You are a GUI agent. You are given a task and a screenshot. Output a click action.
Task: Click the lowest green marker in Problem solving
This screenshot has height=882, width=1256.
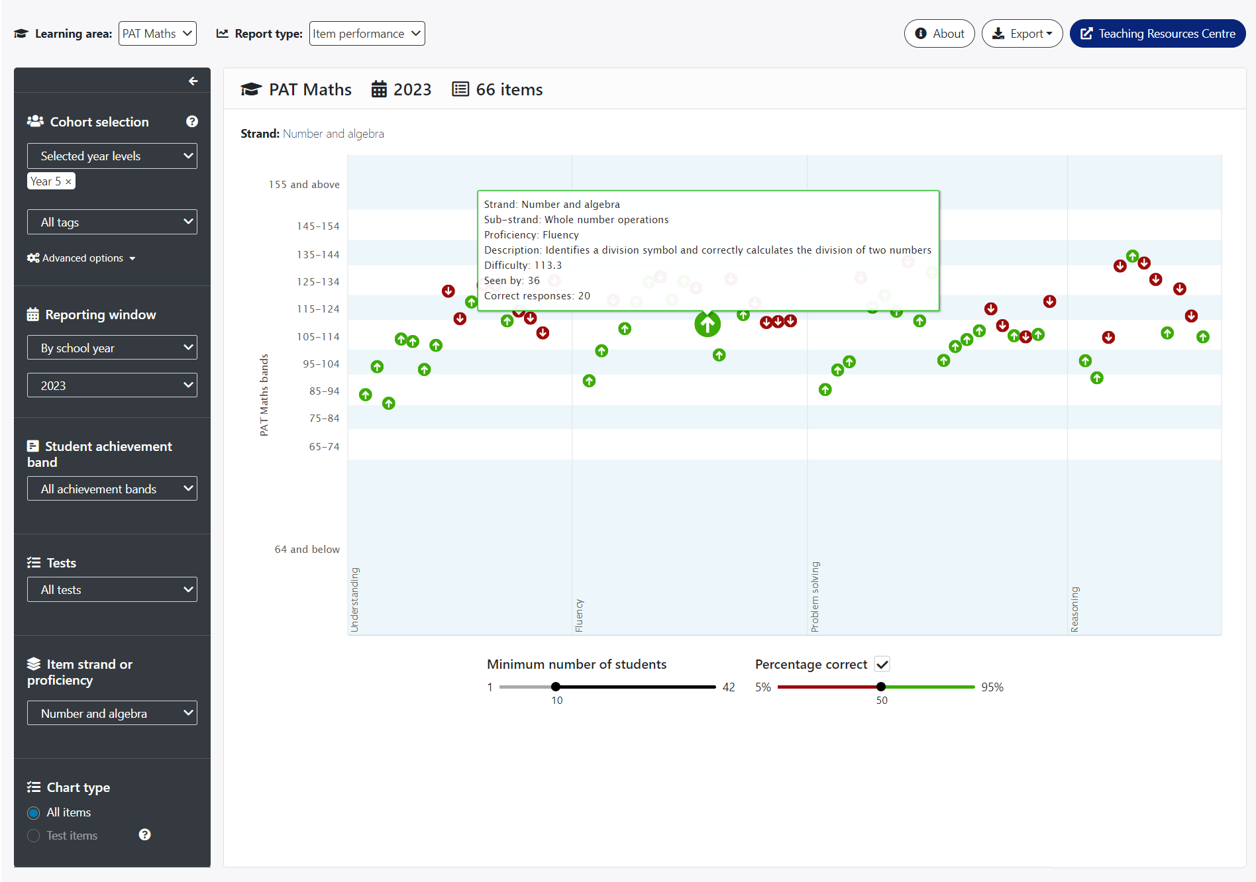pos(825,389)
